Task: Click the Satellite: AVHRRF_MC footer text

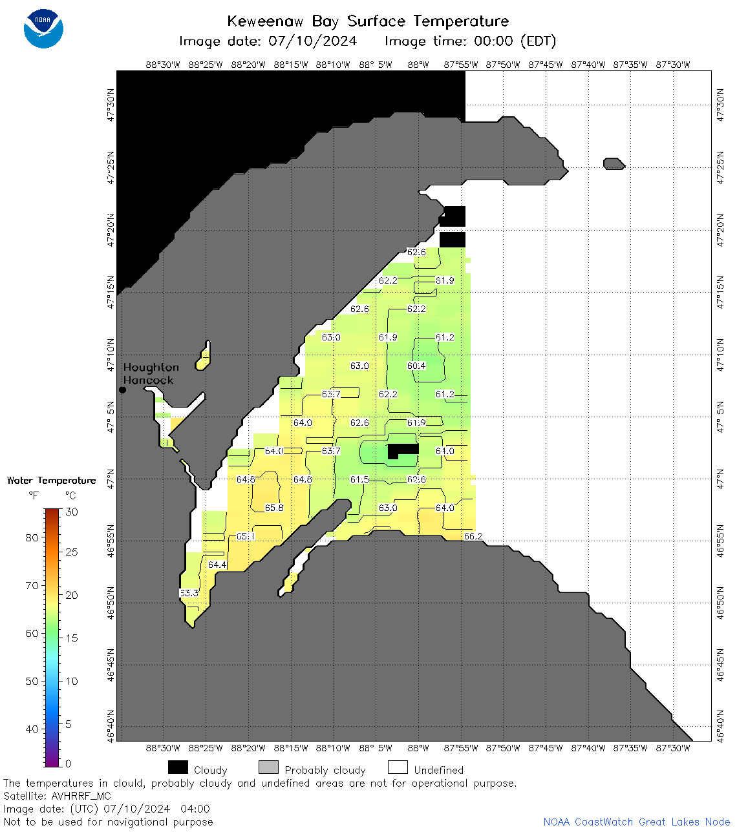Action: point(57,796)
